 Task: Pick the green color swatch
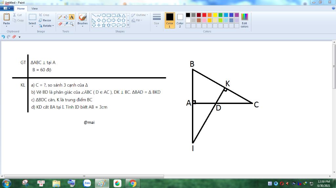(x=220, y=15)
